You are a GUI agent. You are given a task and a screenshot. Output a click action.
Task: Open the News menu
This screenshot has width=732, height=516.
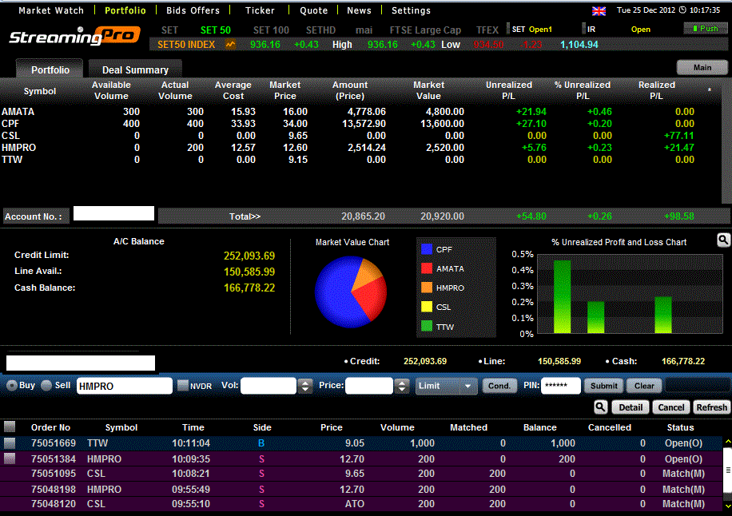359,10
